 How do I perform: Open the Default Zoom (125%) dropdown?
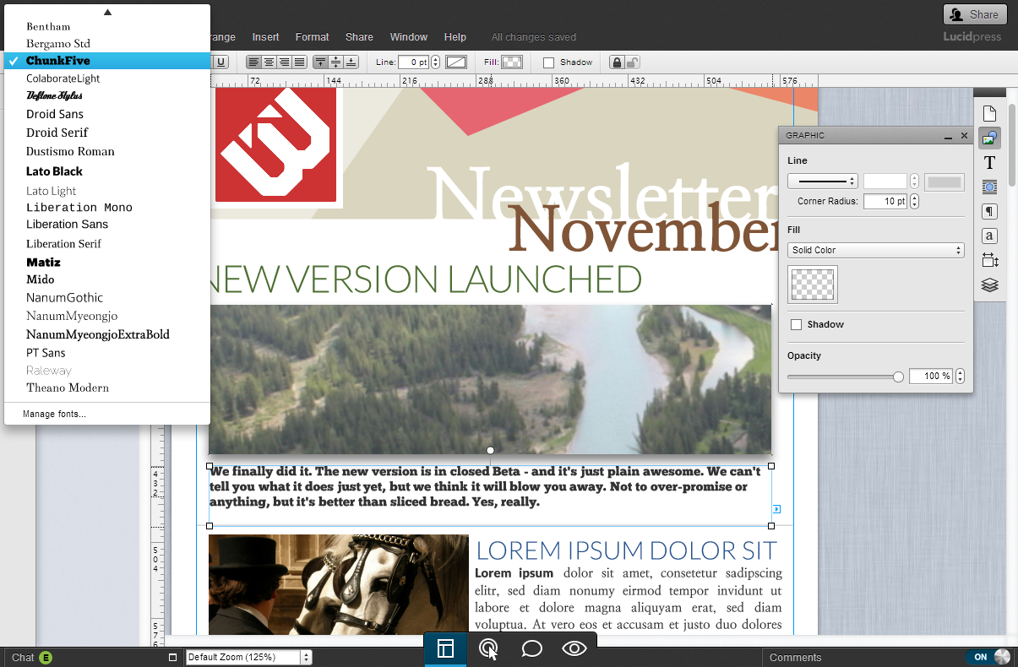[x=248, y=657]
